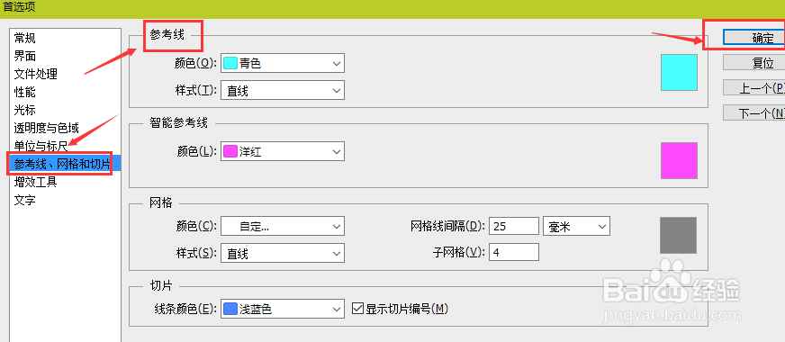Open slice 线条颜色 dropdown 浅蓝色
The width and height of the screenshot is (785, 342).
point(283,309)
